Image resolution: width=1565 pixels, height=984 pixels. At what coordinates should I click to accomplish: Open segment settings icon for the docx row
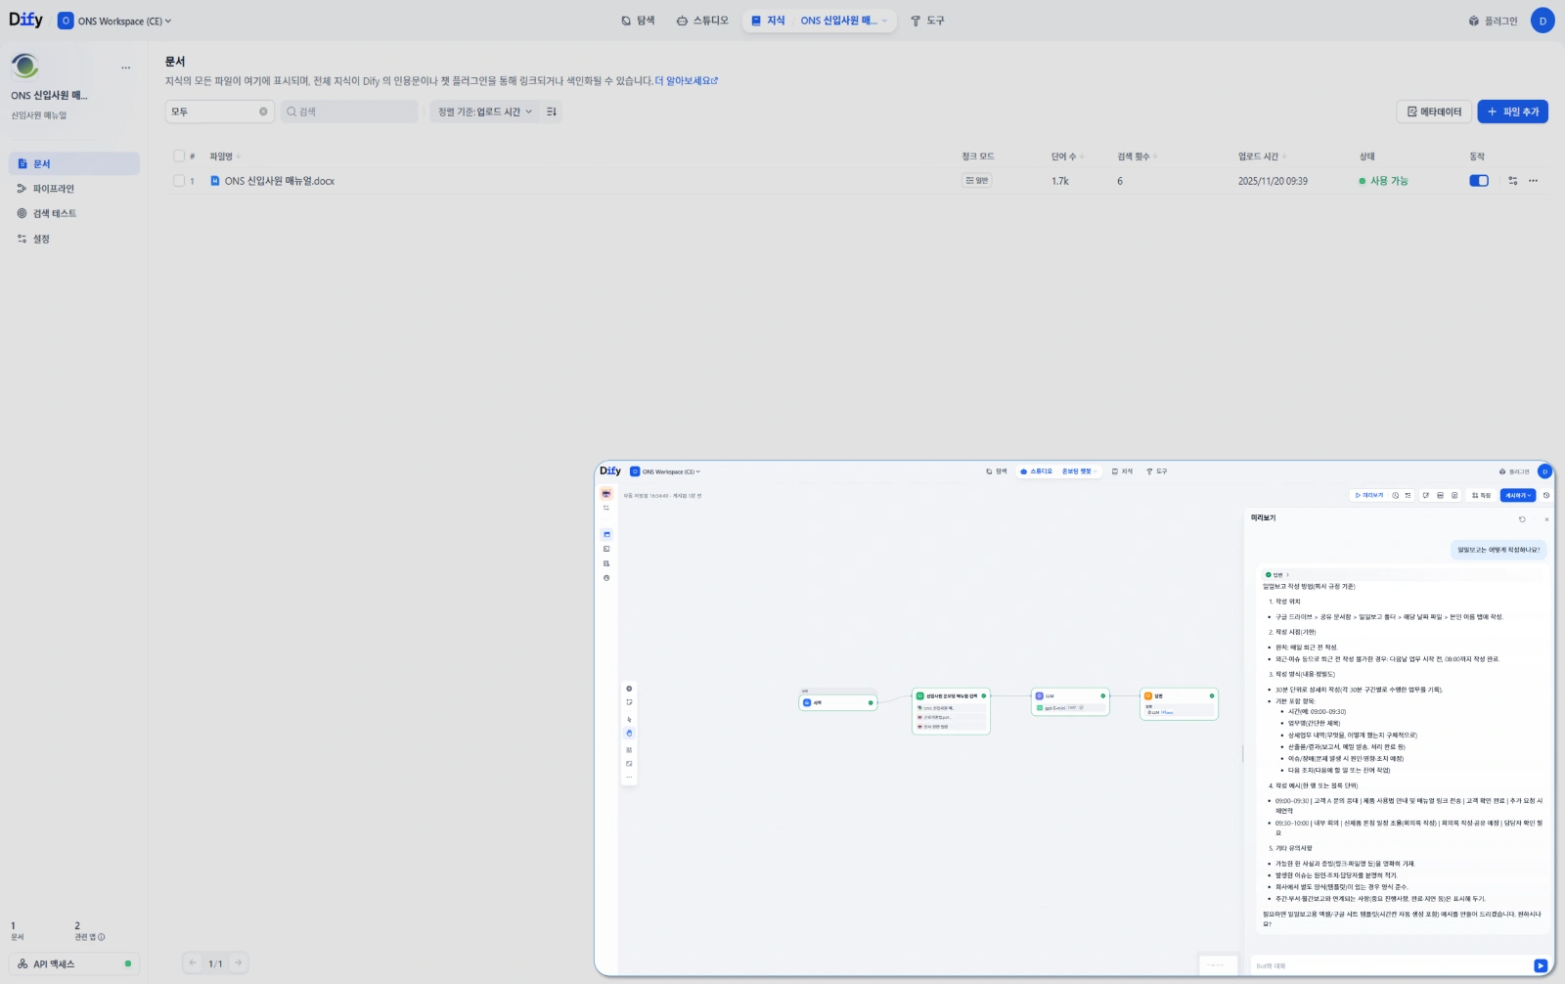(1513, 181)
